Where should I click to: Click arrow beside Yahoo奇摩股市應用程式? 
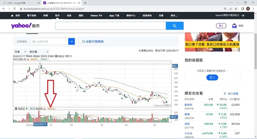coord(243,15)
